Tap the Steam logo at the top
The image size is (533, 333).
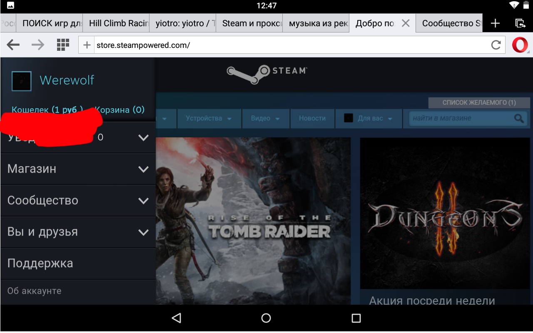267,75
